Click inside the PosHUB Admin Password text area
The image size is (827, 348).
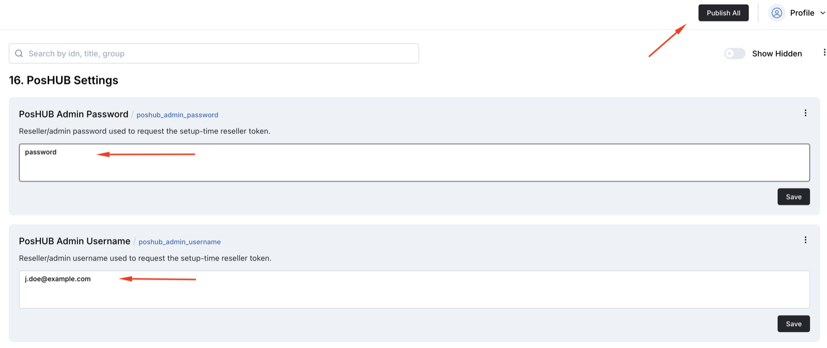tap(414, 163)
